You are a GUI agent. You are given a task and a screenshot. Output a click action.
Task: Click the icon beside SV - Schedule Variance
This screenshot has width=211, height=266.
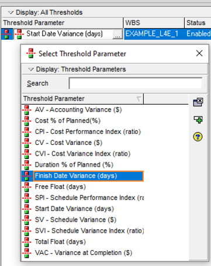[x=27, y=220]
